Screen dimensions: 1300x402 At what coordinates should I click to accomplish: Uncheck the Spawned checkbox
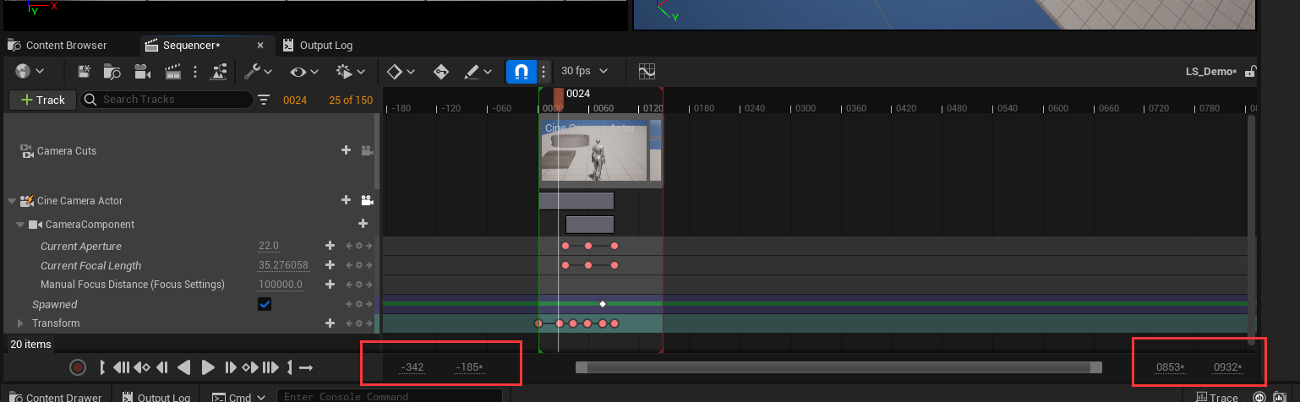[265, 304]
